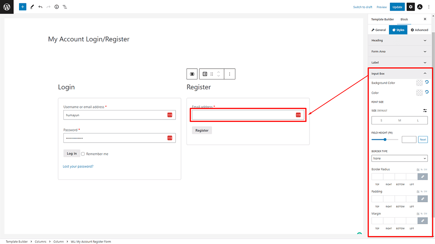Reset the Input Box Background Color
This screenshot has width=435, height=244.
click(x=427, y=82)
